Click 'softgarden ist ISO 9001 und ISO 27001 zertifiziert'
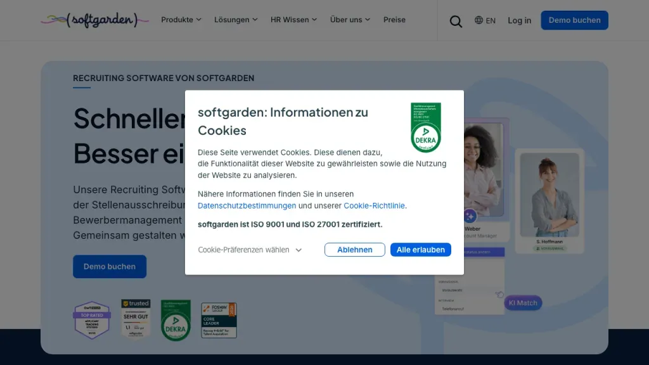Image resolution: width=649 pixels, height=365 pixels. coord(290,224)
